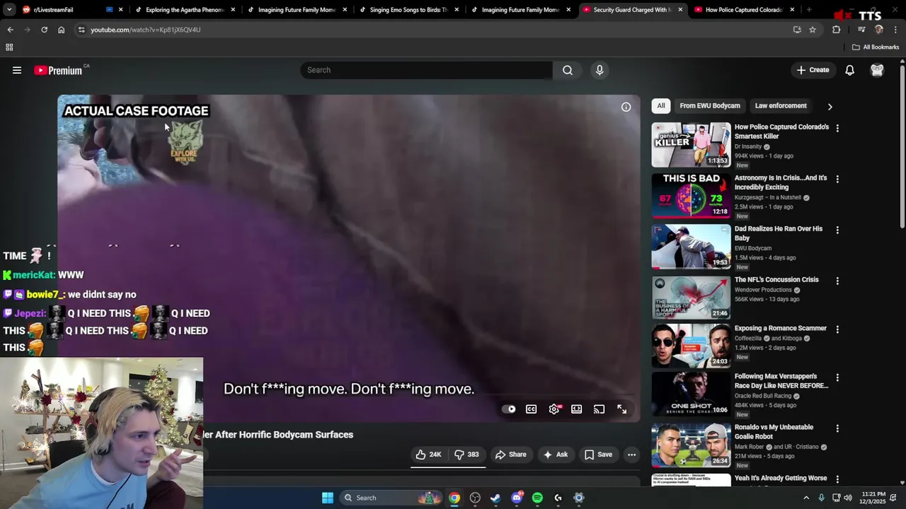The image size is (906, 509).
Task: Open options for Colorado's Smartest Killer video
Action: click(x=837, y=129)
